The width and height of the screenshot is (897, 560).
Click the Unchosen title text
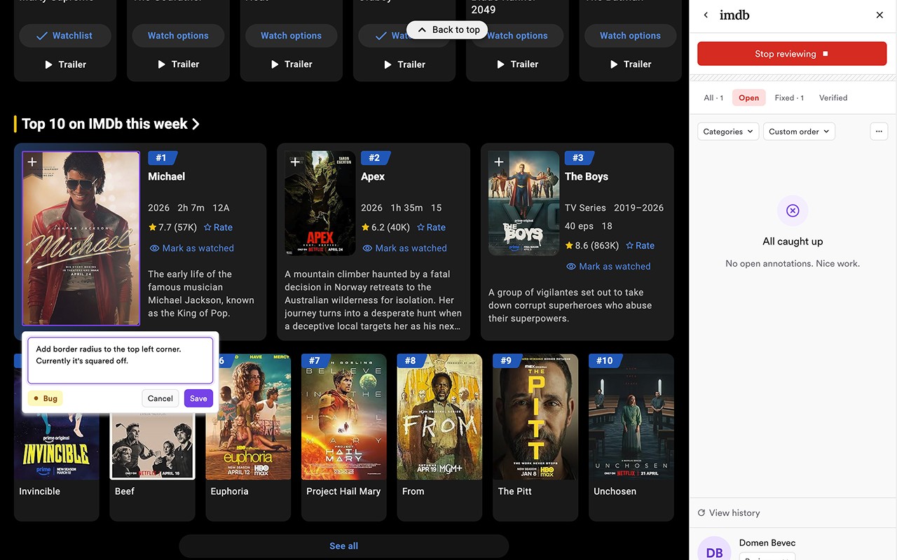[615, 491]
